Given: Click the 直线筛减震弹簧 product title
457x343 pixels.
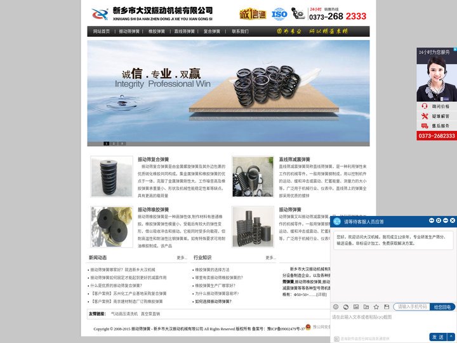Looking at the screenshot, I should (295, 159).
